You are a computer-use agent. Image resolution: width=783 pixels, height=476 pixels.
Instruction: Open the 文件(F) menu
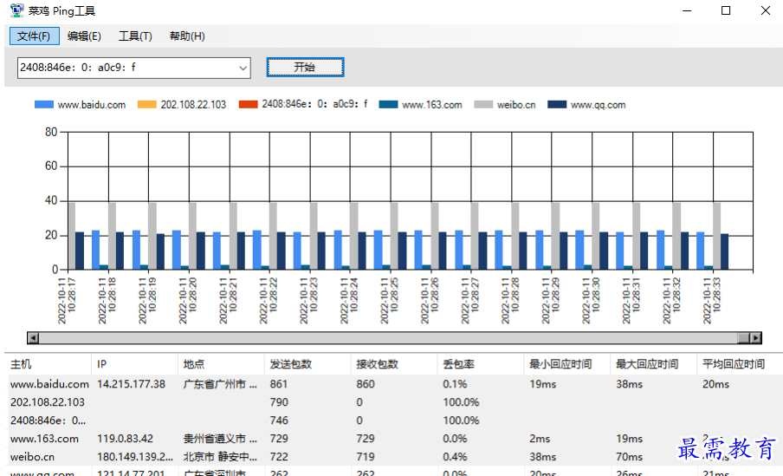tap(34, 36)
